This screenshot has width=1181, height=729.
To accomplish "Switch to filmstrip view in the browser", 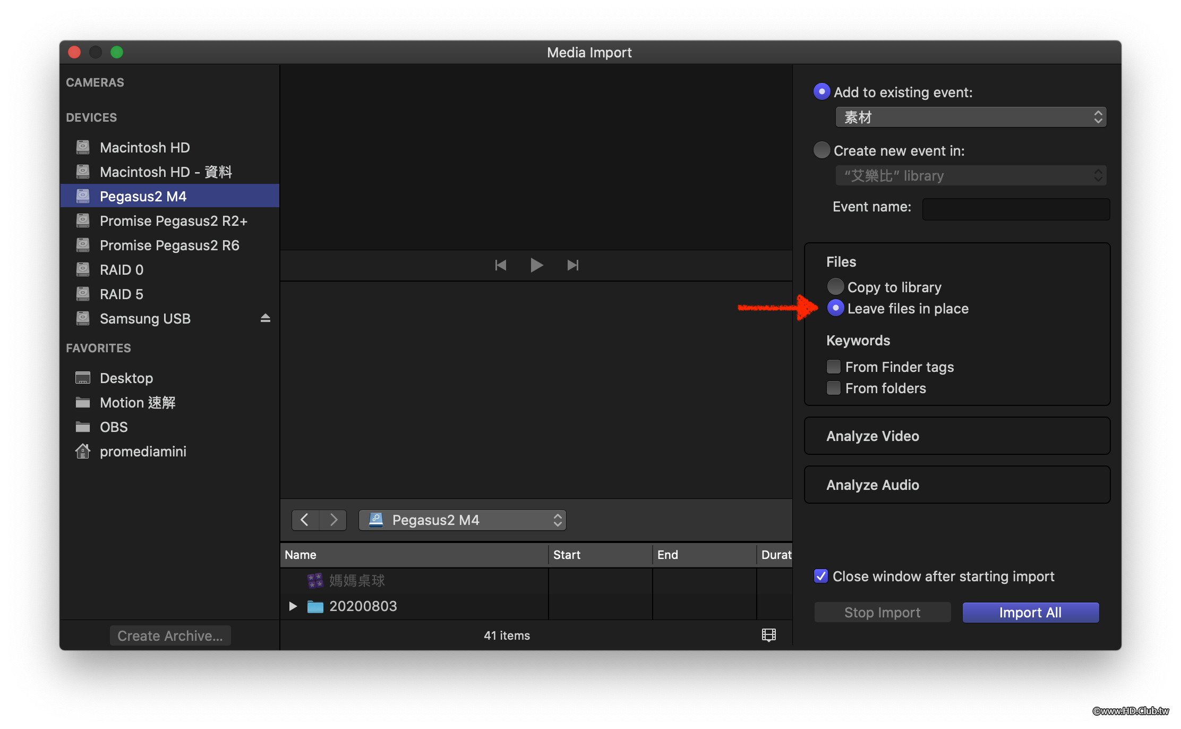I will pyautogui.click(x=769, y=635).
